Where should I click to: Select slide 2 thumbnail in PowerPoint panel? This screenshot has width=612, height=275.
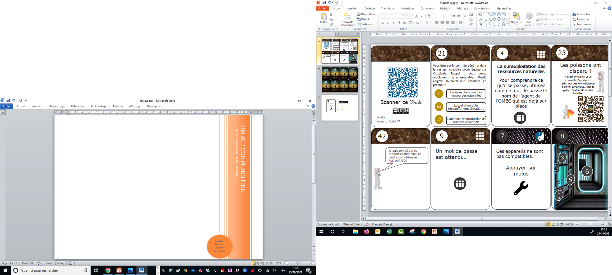[x=339, y=80]
